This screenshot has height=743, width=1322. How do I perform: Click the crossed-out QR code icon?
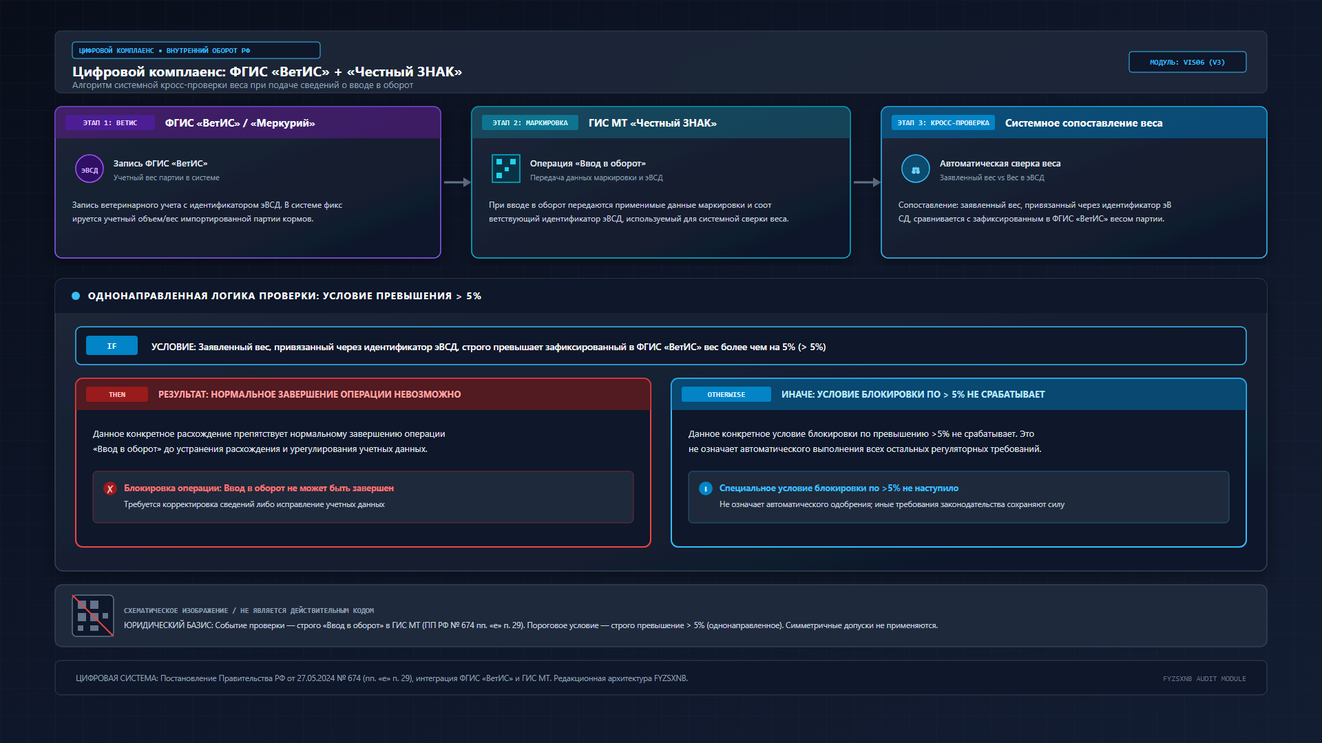pos(93,616)
